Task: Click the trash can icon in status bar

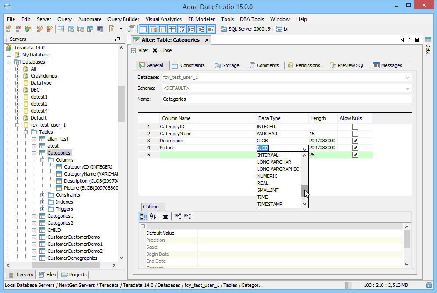Action: [x=429, y=285]
